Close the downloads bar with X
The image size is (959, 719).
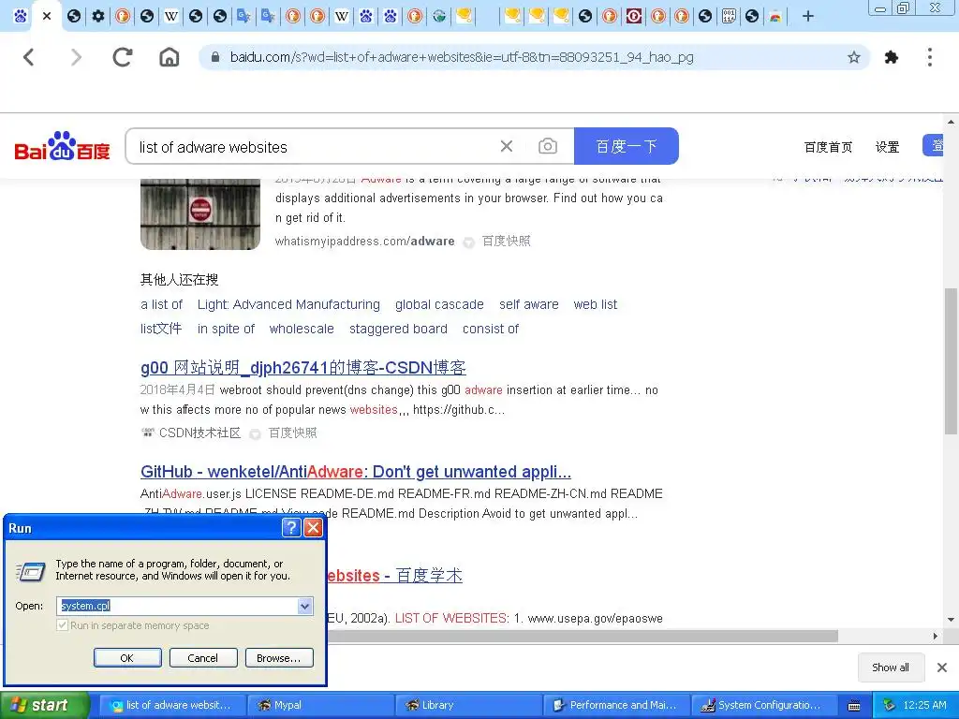(942, 668)
